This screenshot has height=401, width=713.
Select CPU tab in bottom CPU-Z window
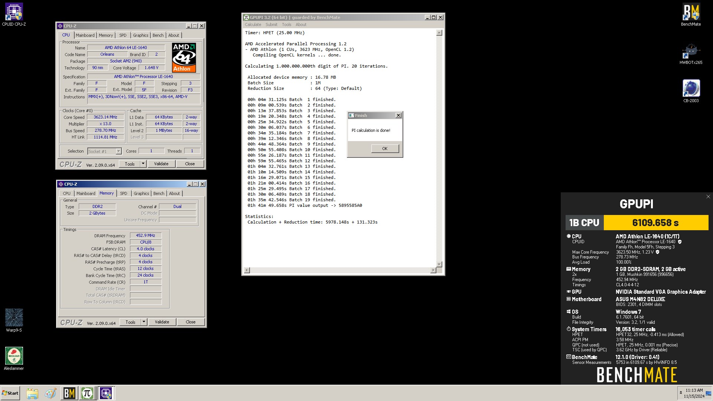coord(67,193)
